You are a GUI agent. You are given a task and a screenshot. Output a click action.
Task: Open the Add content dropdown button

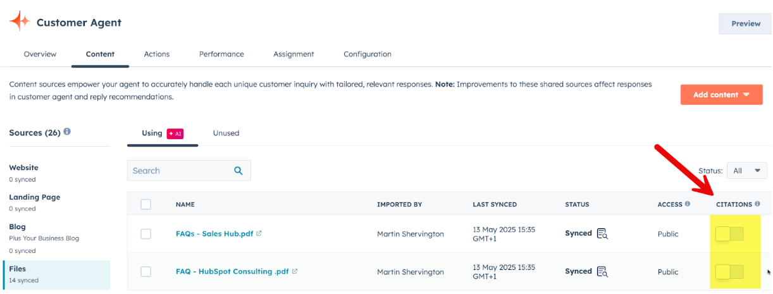point(721,95)
